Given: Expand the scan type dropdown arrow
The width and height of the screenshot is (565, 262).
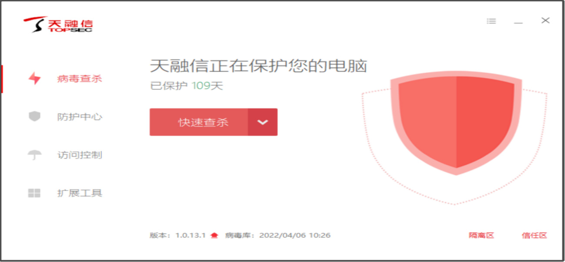Looking at the screenshot, I should [x=263, y=122].
